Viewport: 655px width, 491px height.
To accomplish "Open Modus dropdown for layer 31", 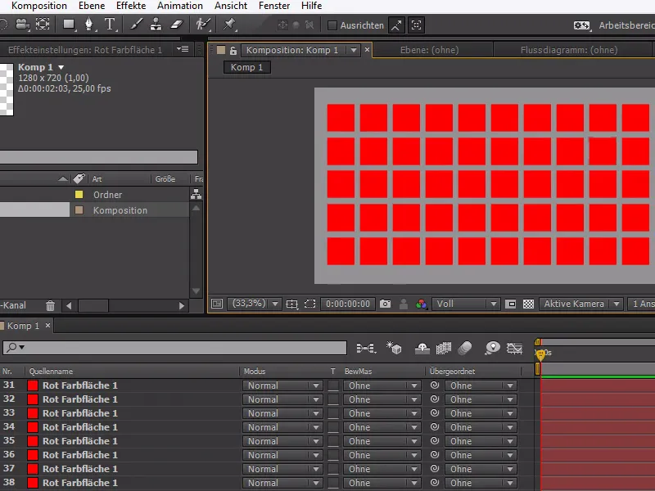I will point(282,385).
